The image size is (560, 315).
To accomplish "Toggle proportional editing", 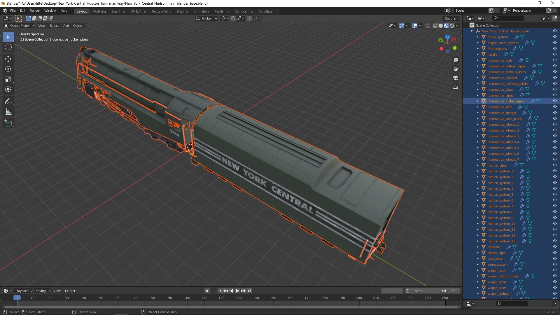I will [x=250, y=18].
